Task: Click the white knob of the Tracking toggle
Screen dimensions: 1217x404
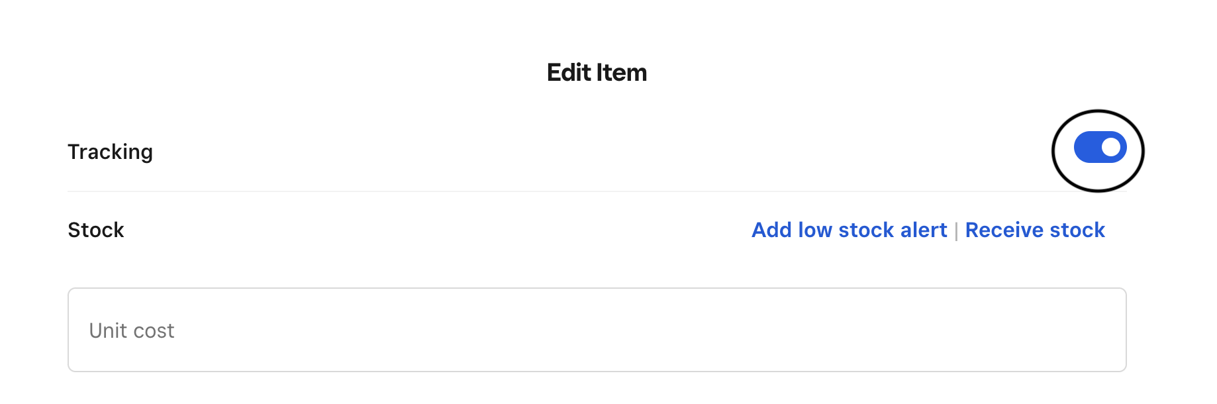Action: 1111,147
